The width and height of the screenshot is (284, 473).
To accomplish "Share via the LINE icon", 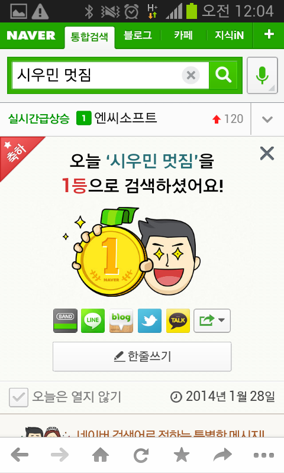I will tap(93, 320).
